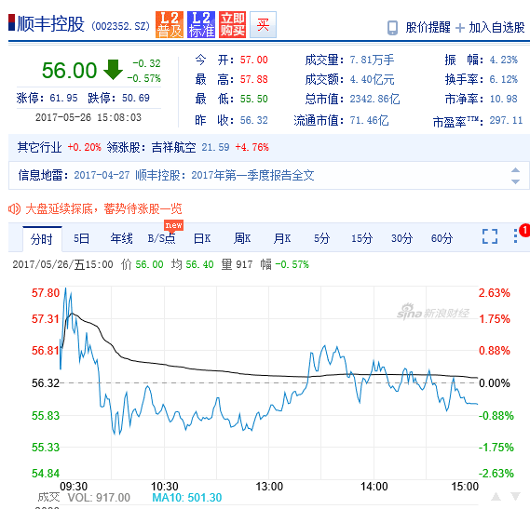Open 大盘延续探底，蓄势待涨股一览 promo link

[103, 209]
